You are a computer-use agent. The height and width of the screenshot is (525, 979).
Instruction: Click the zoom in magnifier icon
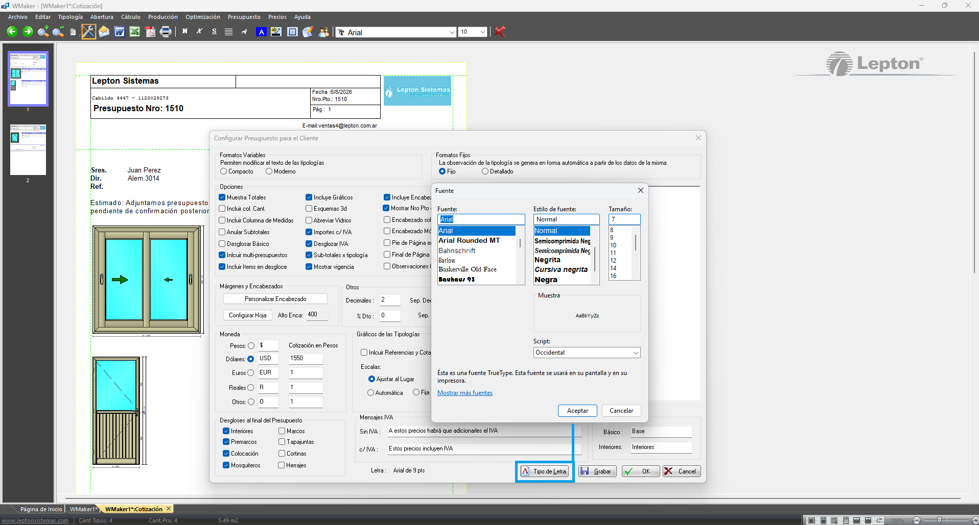coord(43,32)
